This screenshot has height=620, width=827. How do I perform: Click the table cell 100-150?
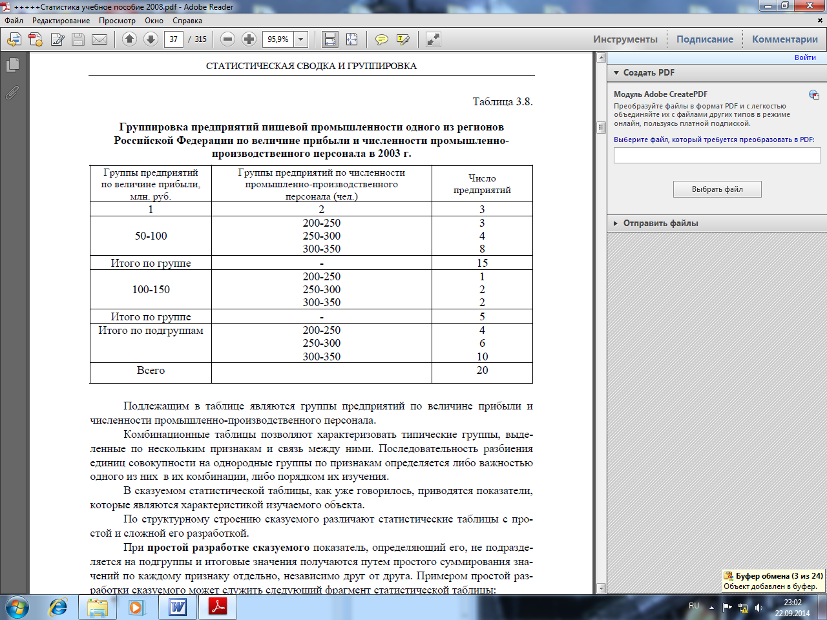pyautogui.click(x=151, y=290)
